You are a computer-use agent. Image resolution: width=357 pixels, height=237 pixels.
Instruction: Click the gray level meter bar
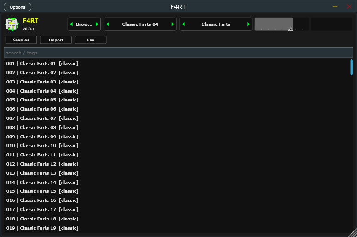click(274, 24)
